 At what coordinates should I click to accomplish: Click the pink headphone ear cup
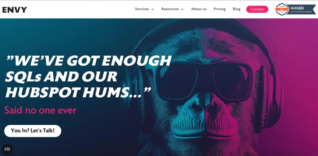pos(268,99)
